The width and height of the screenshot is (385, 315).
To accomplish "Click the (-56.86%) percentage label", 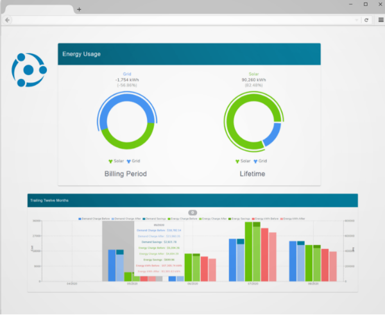I will pos(127,85).
